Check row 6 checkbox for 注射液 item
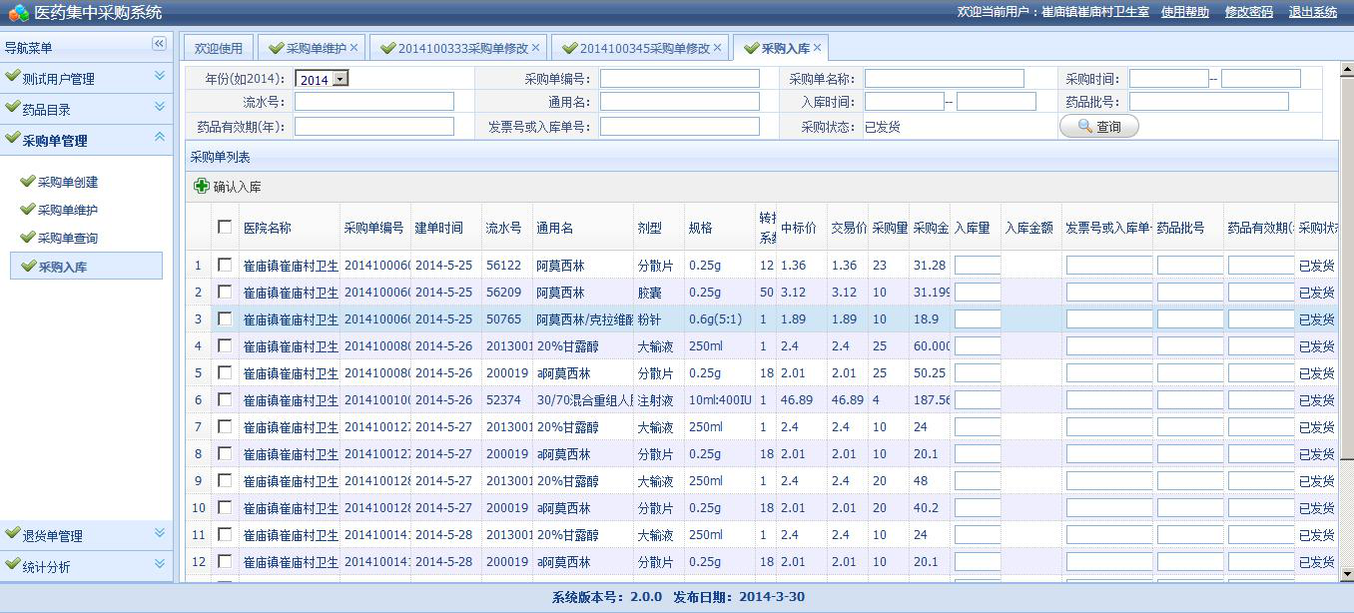This screenshot has width=1354, height=613. [225, 399]
